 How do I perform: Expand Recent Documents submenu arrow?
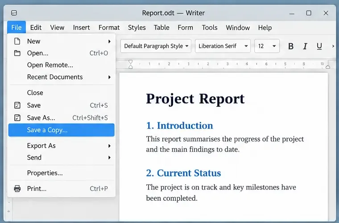click(109, 77)
